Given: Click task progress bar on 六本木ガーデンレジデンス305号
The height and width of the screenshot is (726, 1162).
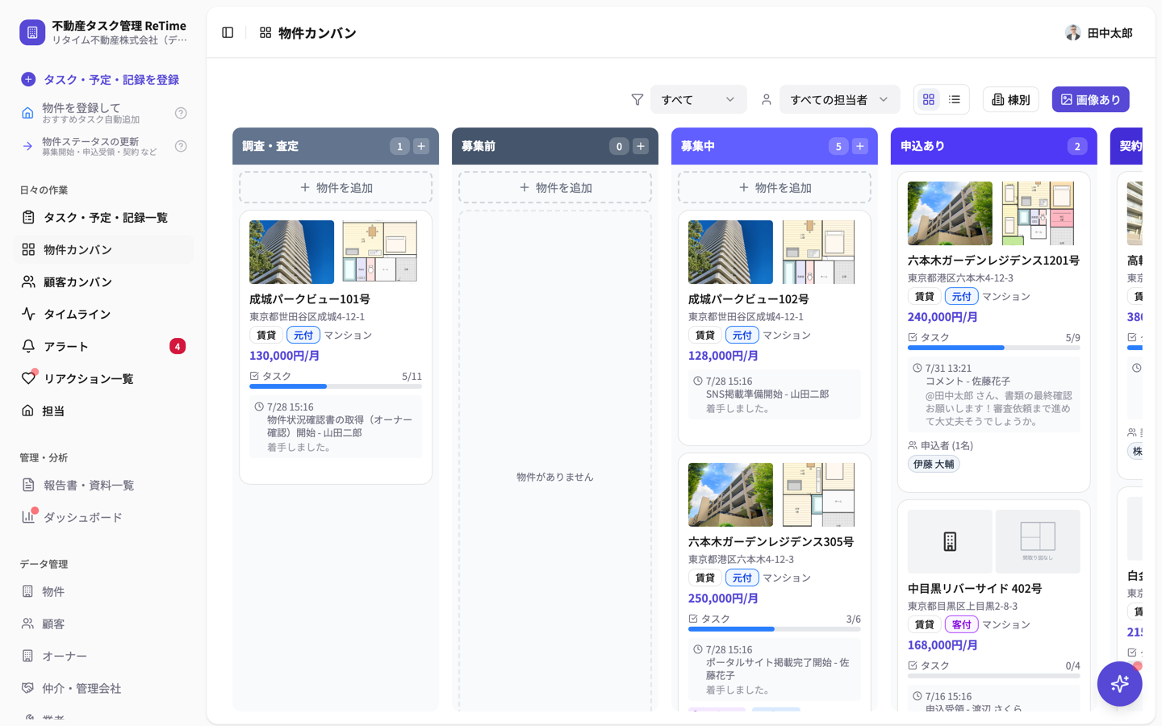Looking at the screenshot, I should [x=775, y=629].
